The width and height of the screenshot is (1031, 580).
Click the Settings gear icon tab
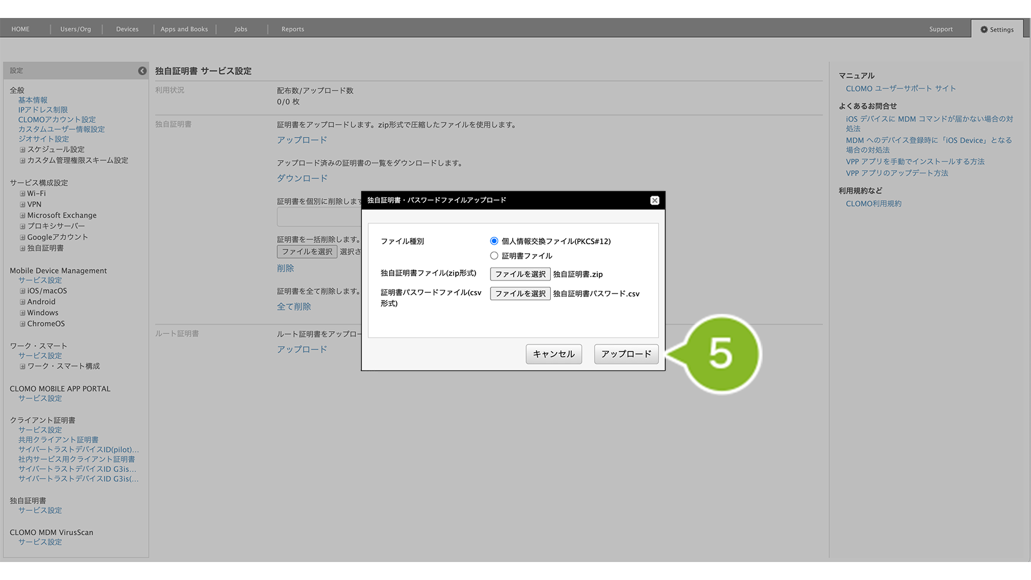tap(997, 30)
